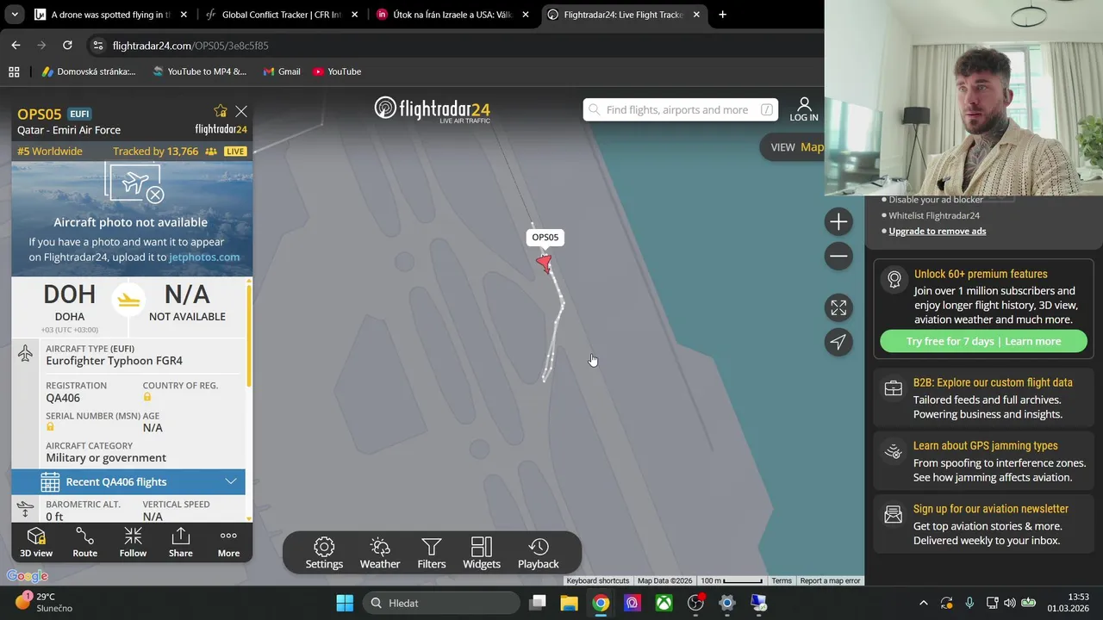Zoom in on the map with plus
1103x620 pixels.
pyautogui.click(x=838, y=222)
